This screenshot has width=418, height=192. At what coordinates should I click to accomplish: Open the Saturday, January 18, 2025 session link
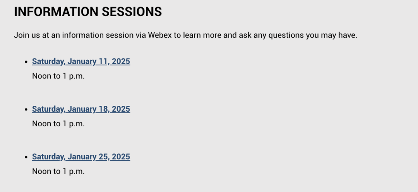click(81, 109)
